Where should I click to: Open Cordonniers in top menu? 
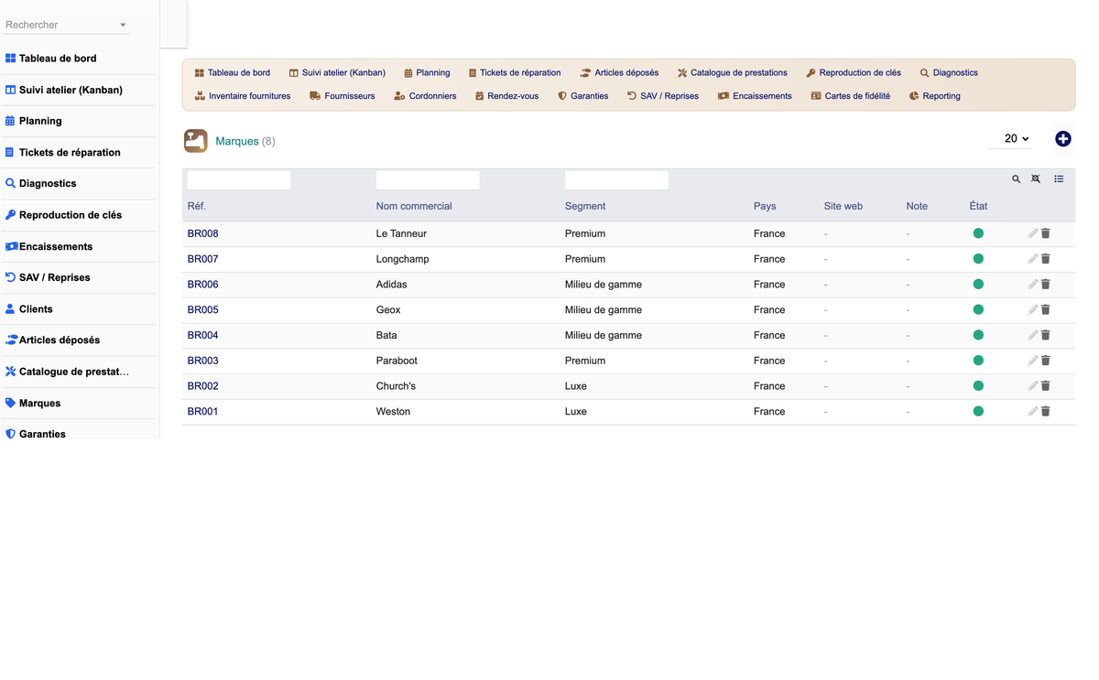pos(425,96)
